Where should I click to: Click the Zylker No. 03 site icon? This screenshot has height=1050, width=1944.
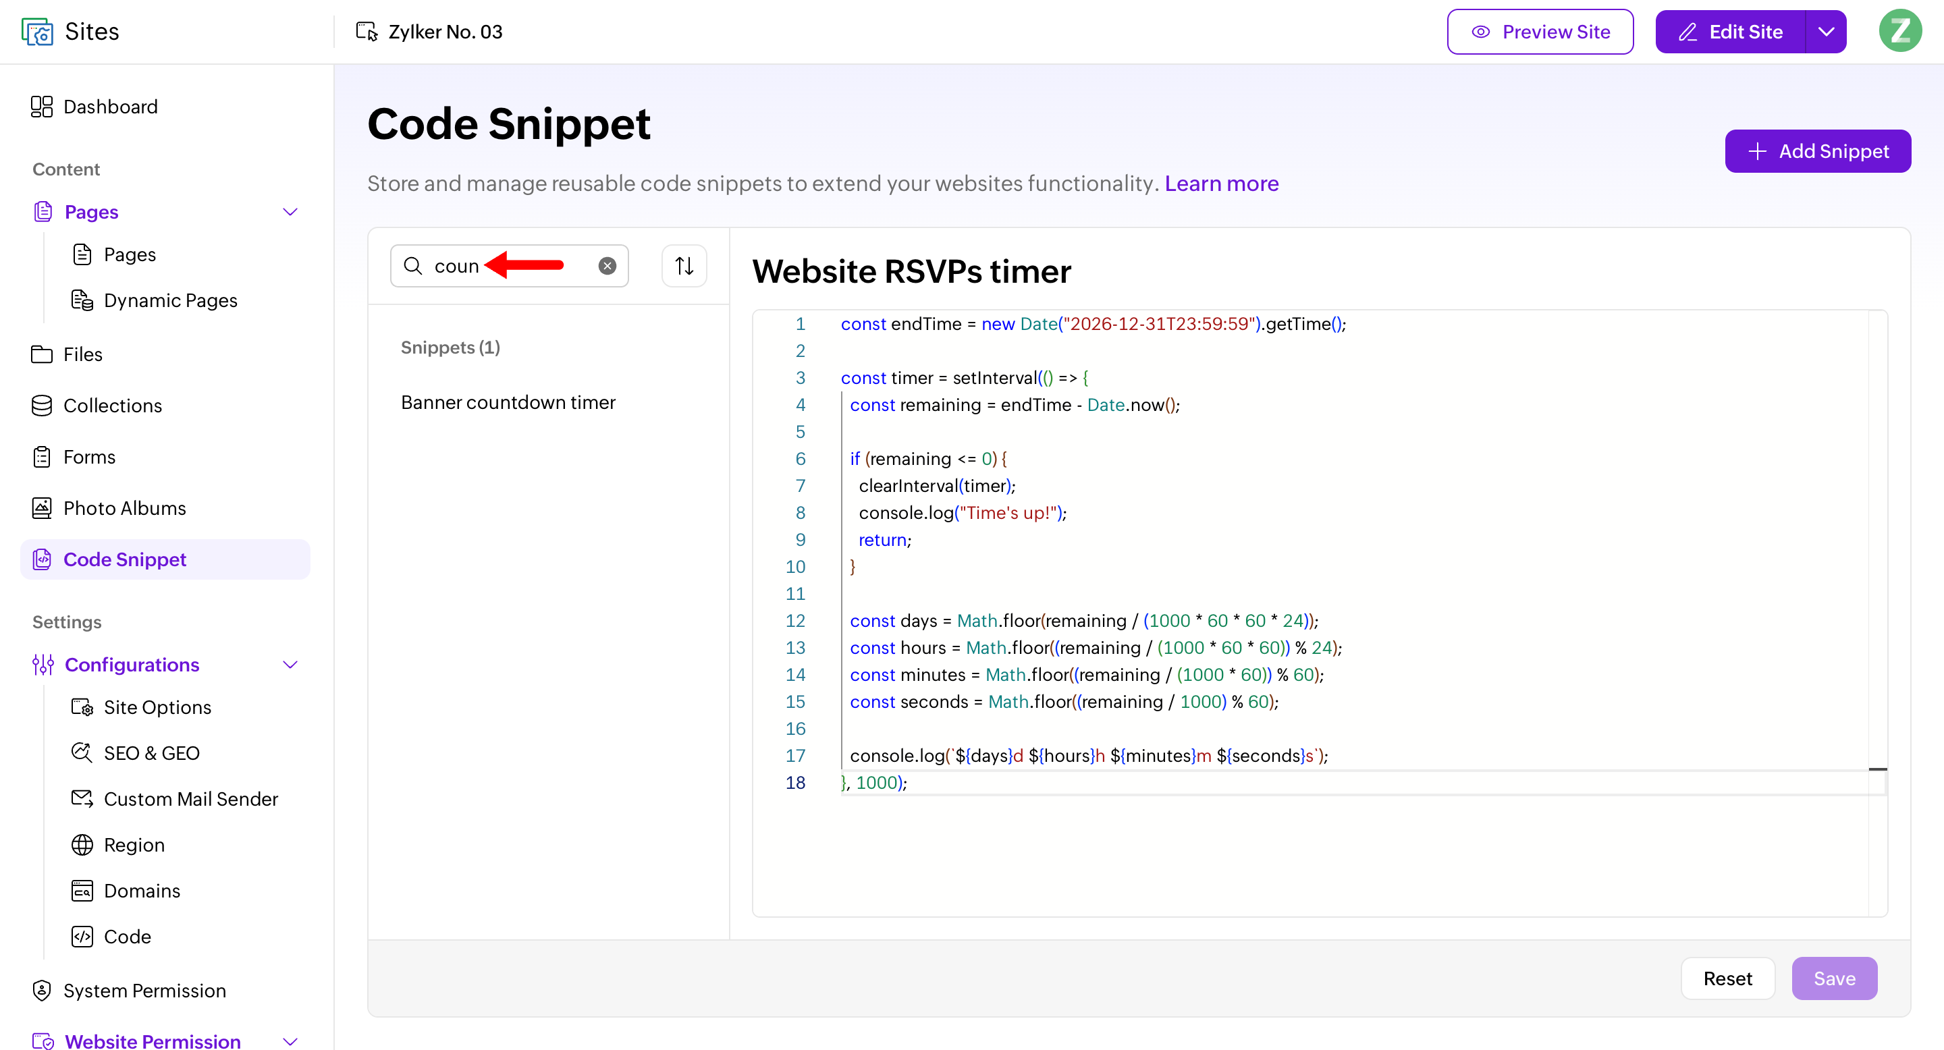click(x=367, y=32)
